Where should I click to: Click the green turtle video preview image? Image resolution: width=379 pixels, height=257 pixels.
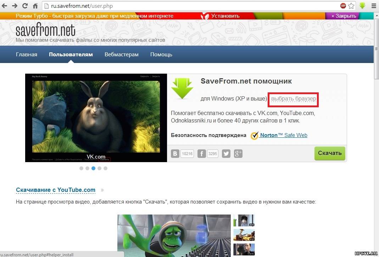174,235
